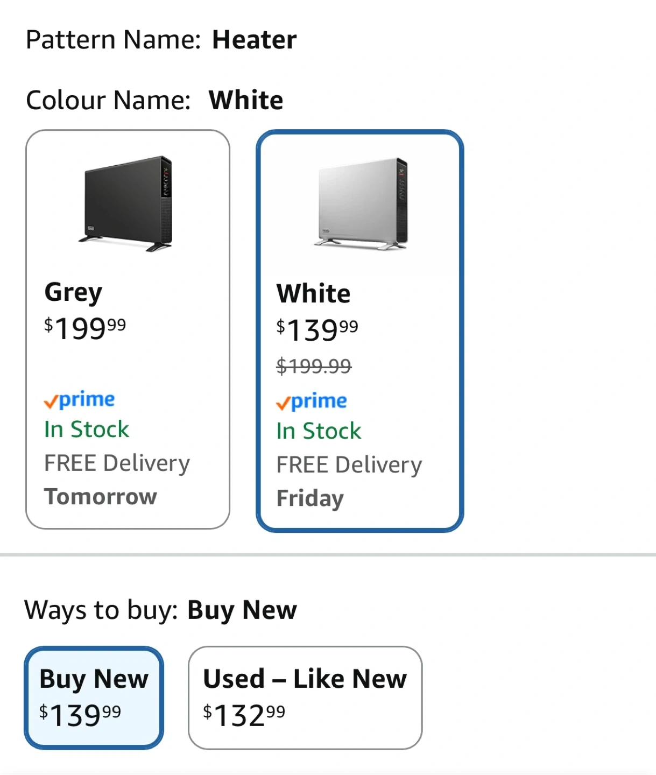This screenshot has height=775, width=656.
Task: Select the Grey colour label
Action: point(73,292)
